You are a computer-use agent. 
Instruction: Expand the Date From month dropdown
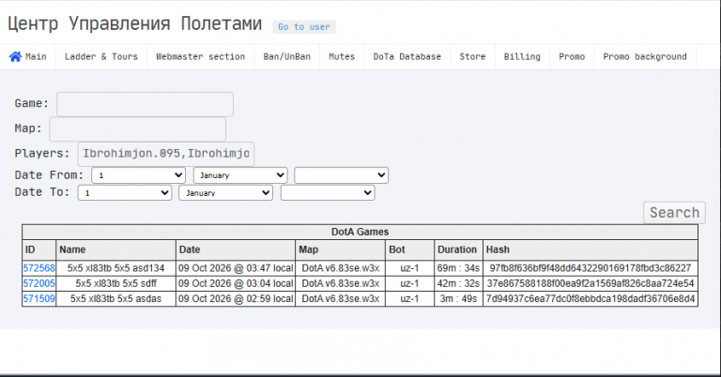pos(240,175)
